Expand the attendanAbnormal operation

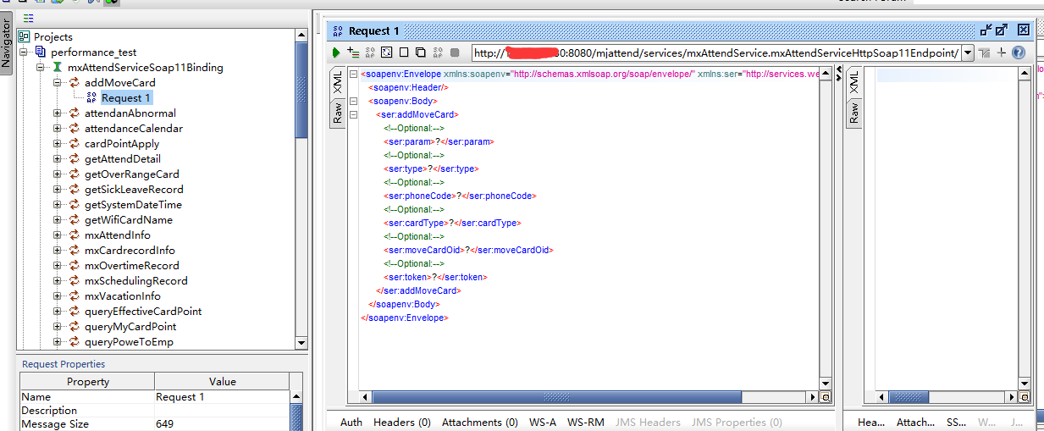coord(58,113)
